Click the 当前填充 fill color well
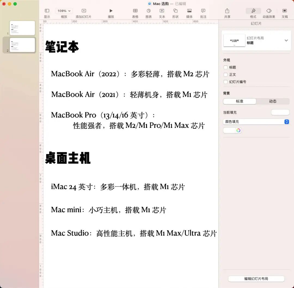Image resolution: width=294 pixels, height=288 pixels. (x=280, y=112)
